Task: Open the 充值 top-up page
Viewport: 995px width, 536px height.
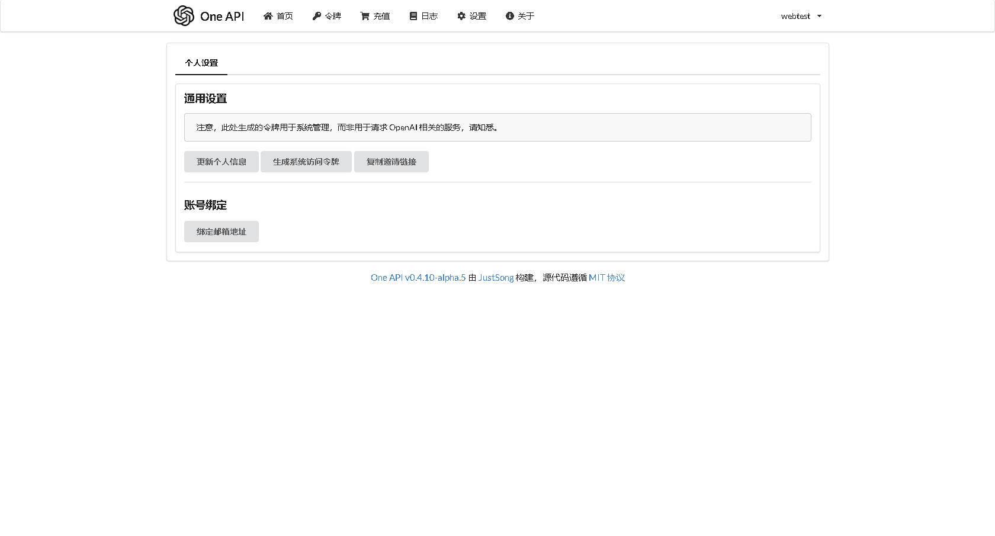Action: click(375, 16)
